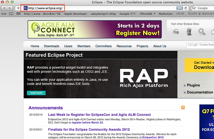Viewport: 214px width, 139px height.
Task: Open the RSS feed badge in the address bar
Action: pyautogui.click(x=180, y=8)
